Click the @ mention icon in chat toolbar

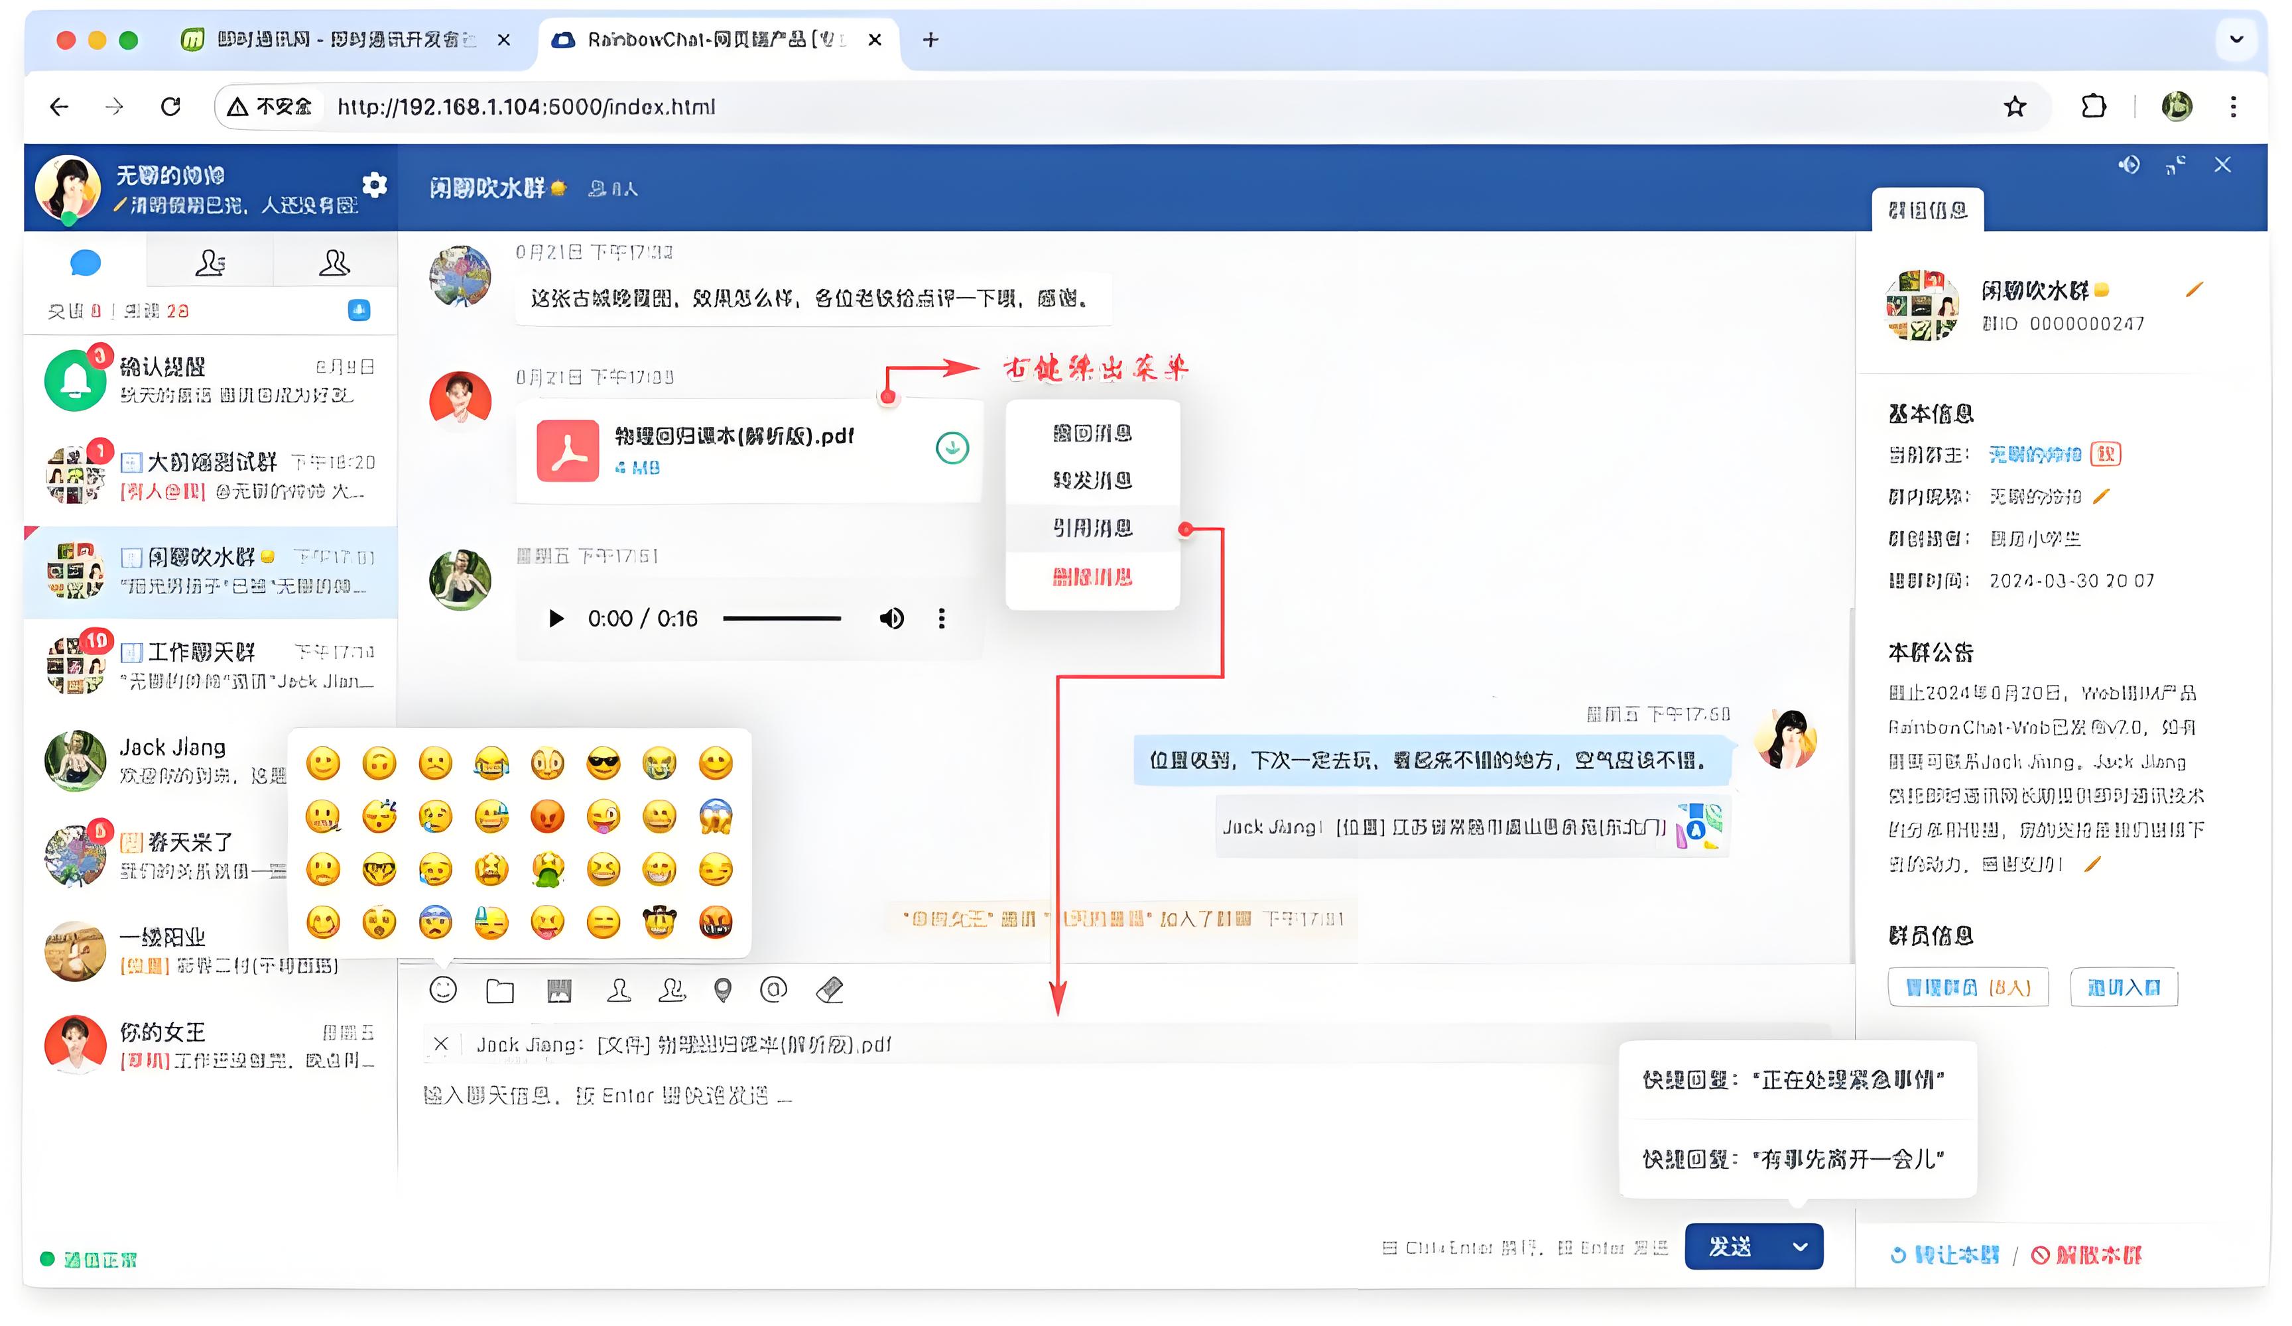pyautogui.click(x=773, y=989)
